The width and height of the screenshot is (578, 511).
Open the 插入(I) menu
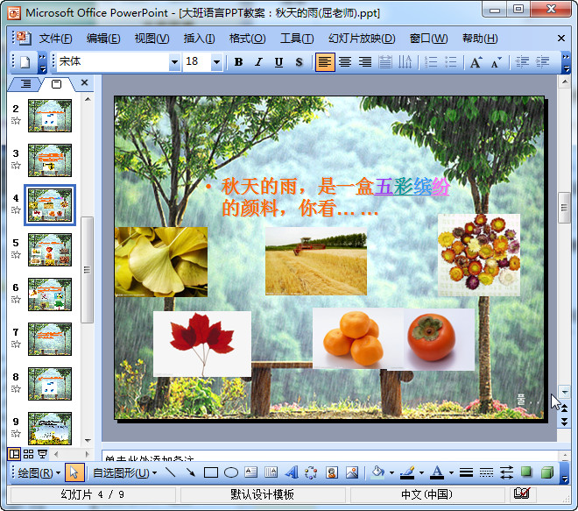[x=199, y=38]
